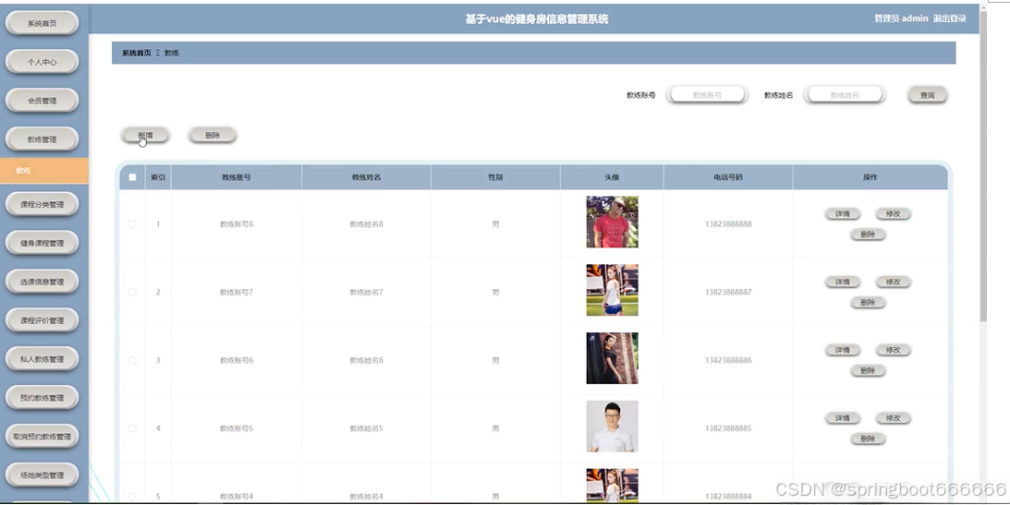Viewport: 1010px width, 505px height.
Task: Open the avatar photo of 教练姓名8
Action: coord(612,222)
